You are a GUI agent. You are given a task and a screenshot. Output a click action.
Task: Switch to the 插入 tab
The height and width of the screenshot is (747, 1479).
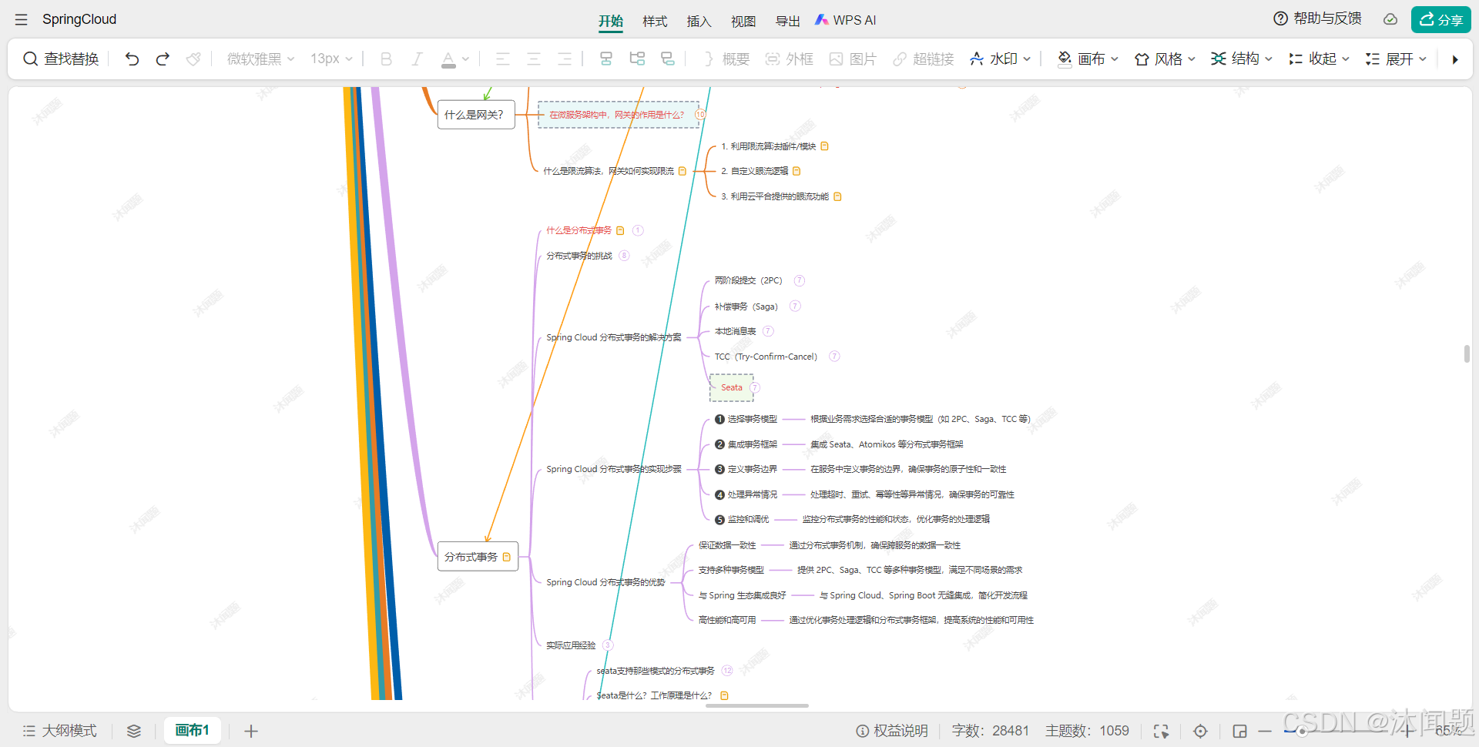pos(699,21)
